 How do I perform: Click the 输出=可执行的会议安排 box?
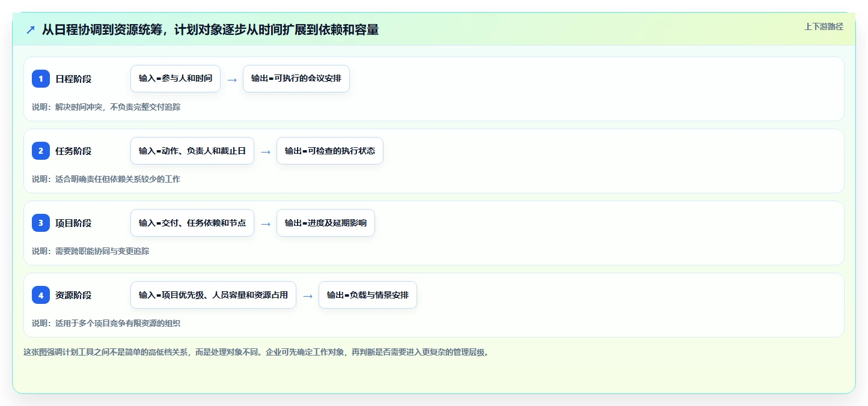[296, 79]
